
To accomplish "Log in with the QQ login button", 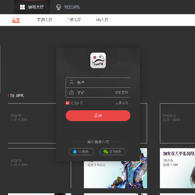I will coord(81,152).
